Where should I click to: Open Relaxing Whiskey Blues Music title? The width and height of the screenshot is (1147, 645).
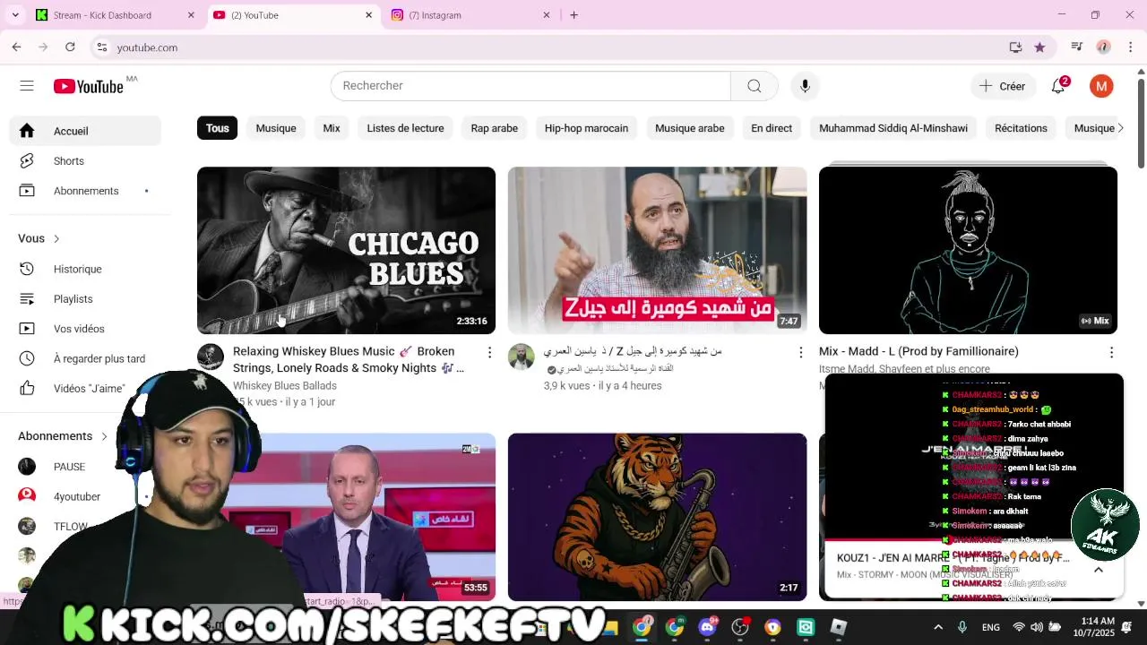pos(349,359)
